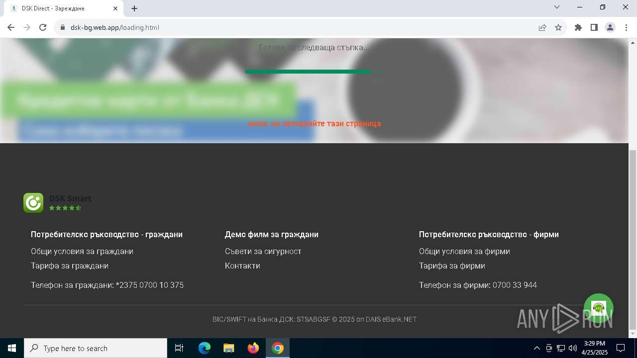This screenshot has width=637, height=358.
Task: Click the volume speaker tray icon
Action: coord(573,348)
